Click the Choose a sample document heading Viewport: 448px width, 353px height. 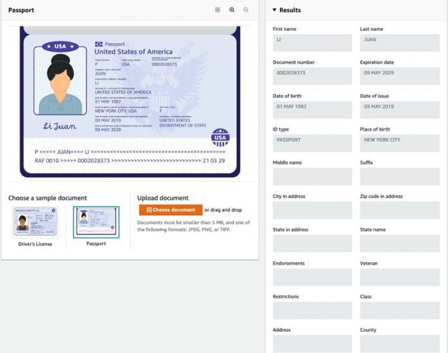point(48,198)
